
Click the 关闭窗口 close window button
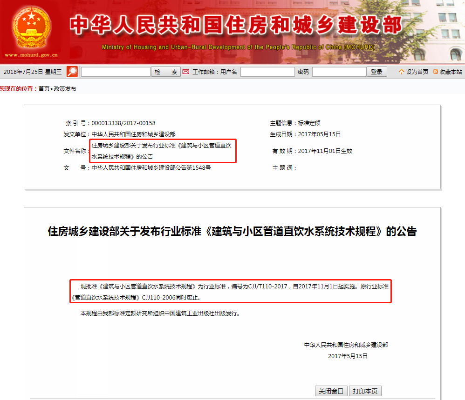(331, 391)
